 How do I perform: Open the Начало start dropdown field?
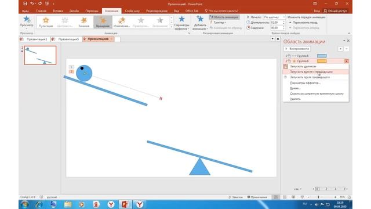pos(274,17)
